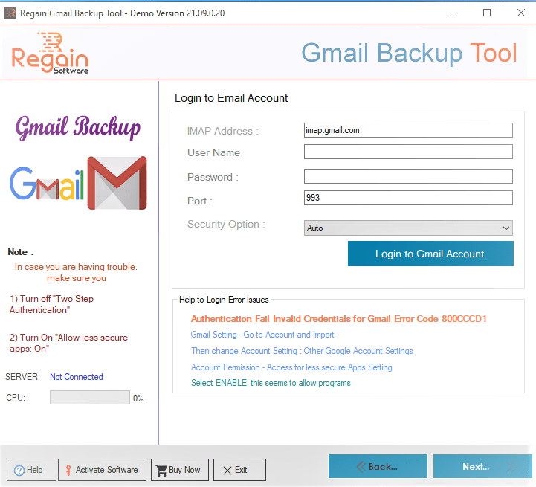Maximize the Regain Gmail Backup Tool window

(x=487, y=13)
